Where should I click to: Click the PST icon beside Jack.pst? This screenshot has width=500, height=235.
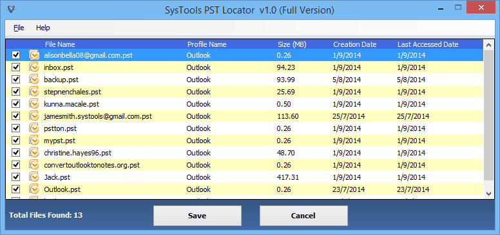tap(34, 177)
